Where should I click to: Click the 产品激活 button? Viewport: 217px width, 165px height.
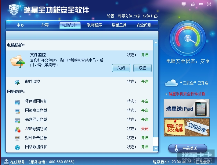coord(187,148)
